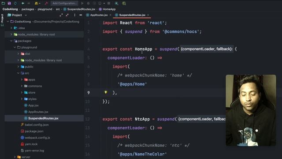Expand the dist folder
Viewport: 282px width, 159px height.
pos(18,54)
